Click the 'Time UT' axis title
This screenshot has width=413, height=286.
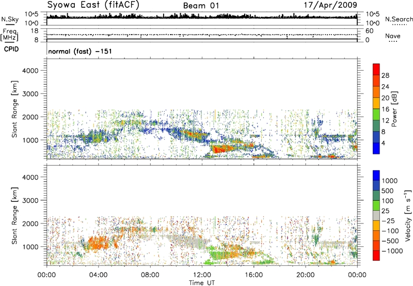[202, 283]
